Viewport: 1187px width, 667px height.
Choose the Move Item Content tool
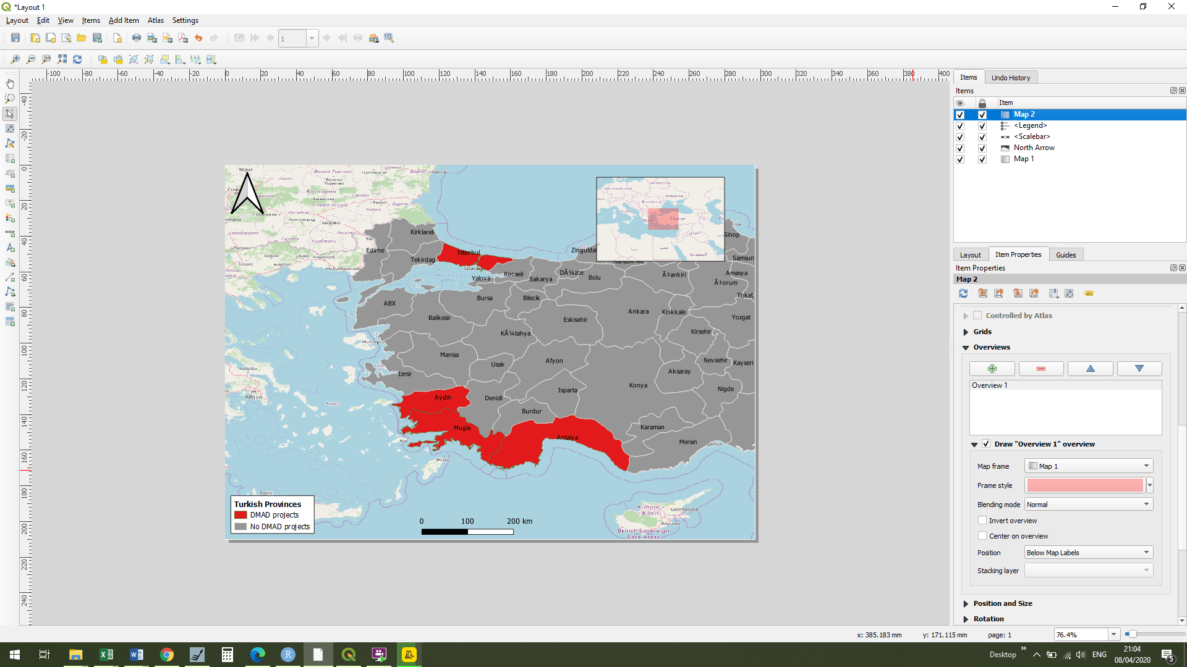pos(10,128)
